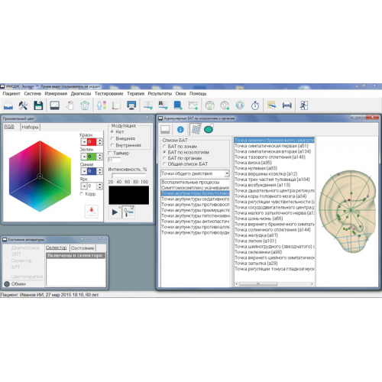Switch to the Наборы tab
The height and width of the screenshot is (382, 382).
coord(30,127)
